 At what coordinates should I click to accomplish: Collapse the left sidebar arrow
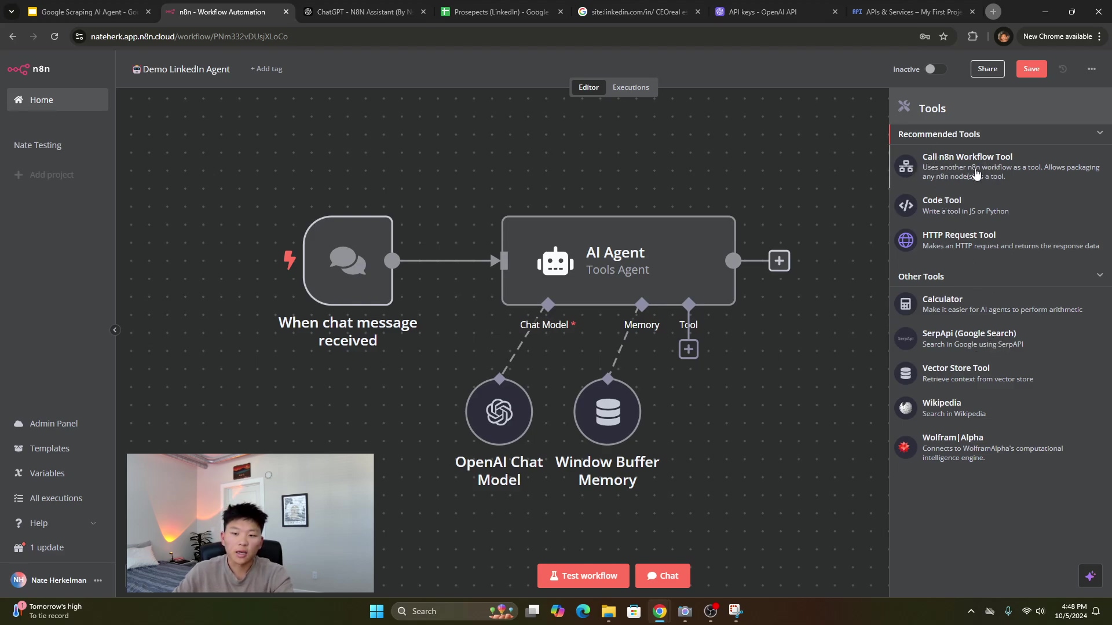click(115, 330)
